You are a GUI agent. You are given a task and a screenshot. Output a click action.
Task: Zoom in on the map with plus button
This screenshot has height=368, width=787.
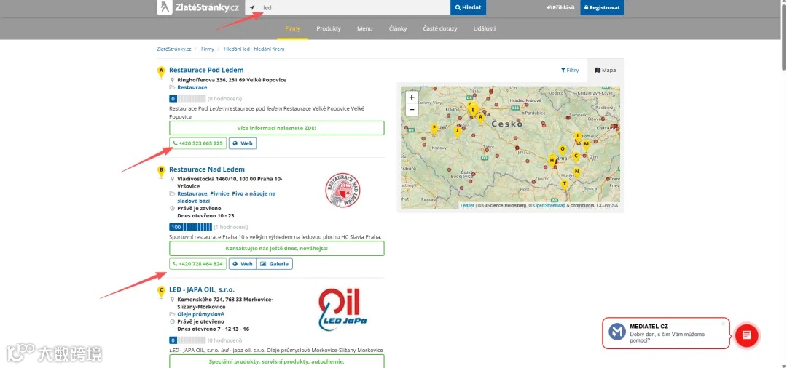tap(412, 97)
